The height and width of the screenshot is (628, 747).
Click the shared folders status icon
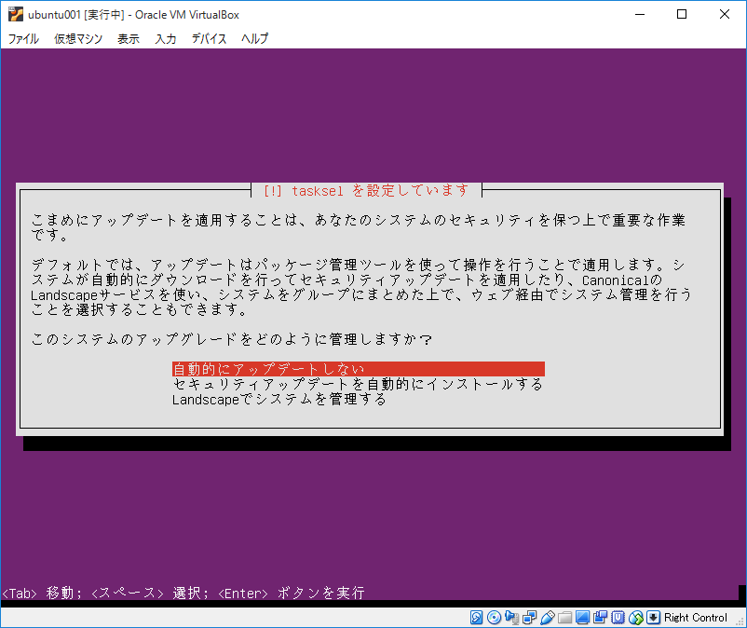(564, 617)
